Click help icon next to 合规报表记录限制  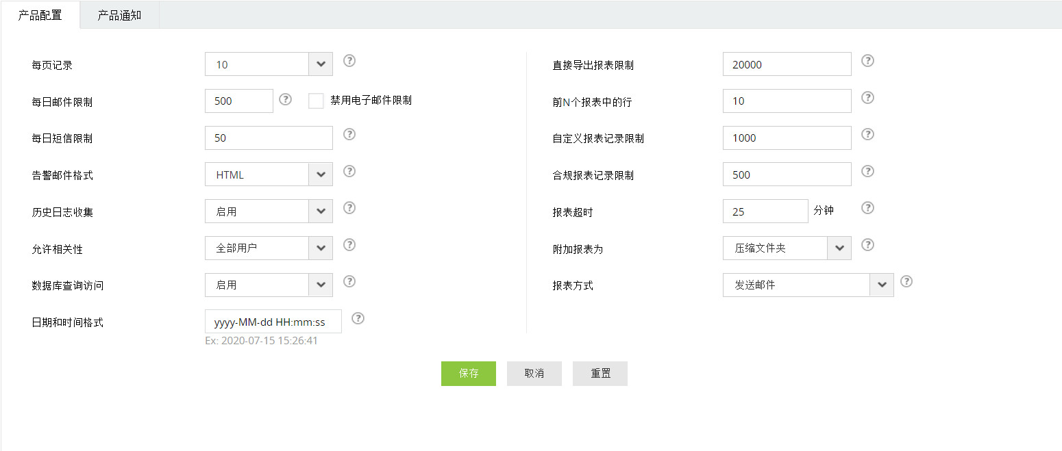[x=867, y=171]
